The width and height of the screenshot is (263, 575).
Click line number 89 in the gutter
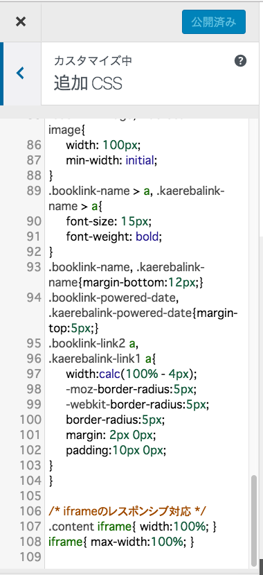coord(34,191)
